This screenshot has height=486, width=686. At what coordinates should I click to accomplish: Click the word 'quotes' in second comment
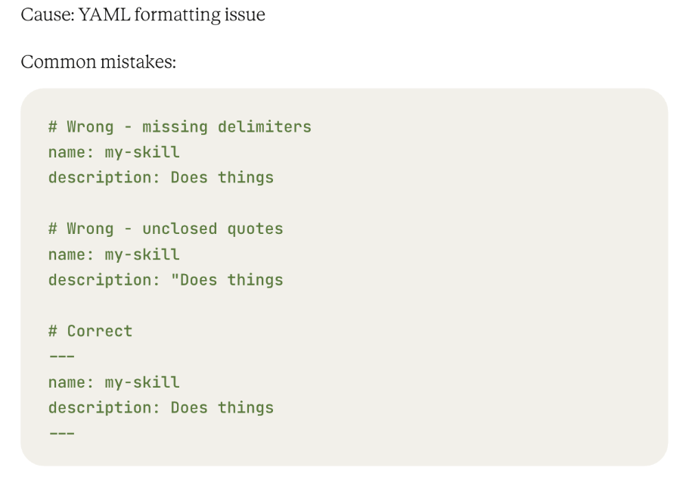pyautogui.click(x=255, y=229)
